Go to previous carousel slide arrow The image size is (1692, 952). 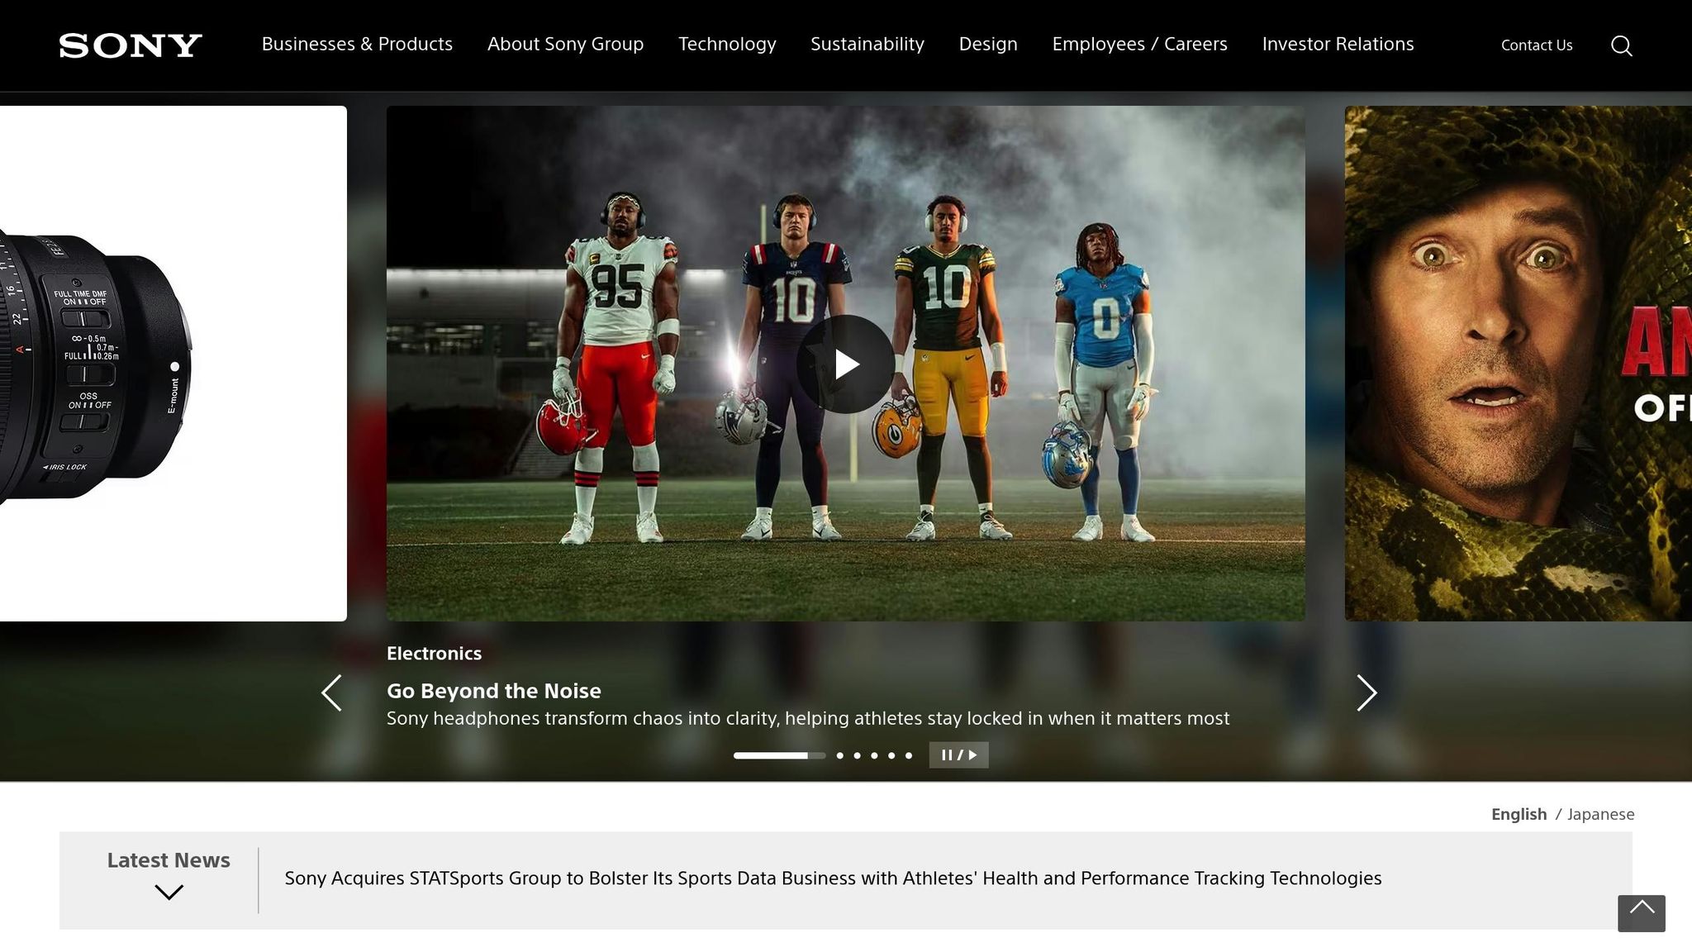coord(332,693)
